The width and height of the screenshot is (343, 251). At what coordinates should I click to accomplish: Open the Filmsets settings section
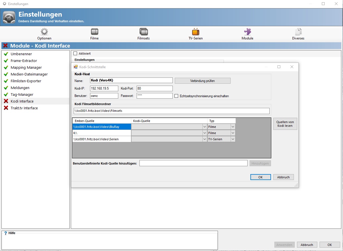[x=143, y=34]
